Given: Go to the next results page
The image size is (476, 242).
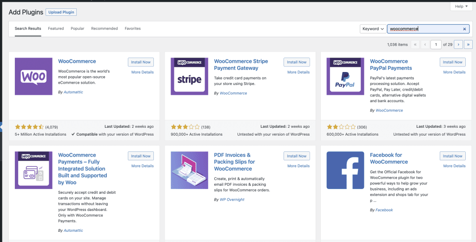Looking at the screenshot, I should tap(458, 45).
